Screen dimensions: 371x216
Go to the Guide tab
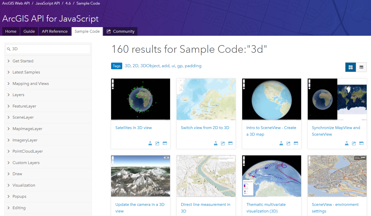coord(29,31)
